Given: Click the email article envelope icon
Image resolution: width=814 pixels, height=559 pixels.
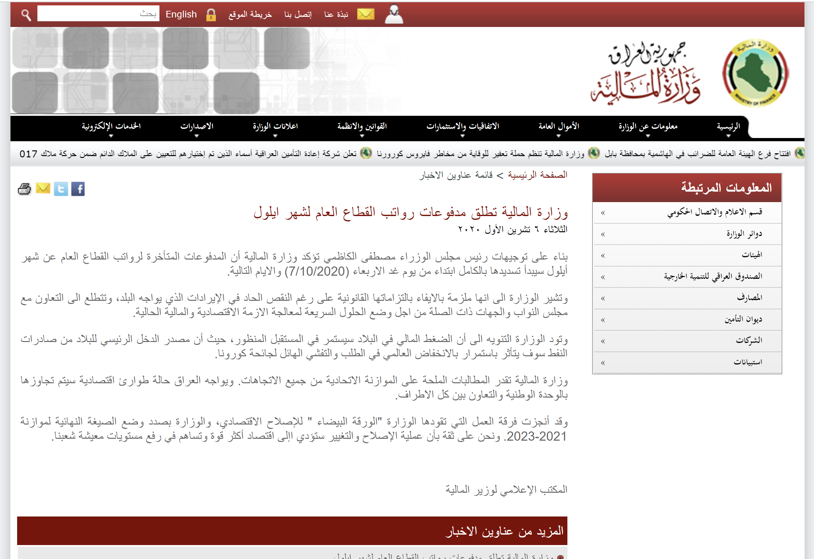Looking at the screenshot, I should (43, 188).
